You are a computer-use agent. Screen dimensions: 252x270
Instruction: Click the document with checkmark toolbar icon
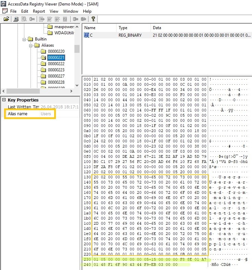[x=50, y=19]
